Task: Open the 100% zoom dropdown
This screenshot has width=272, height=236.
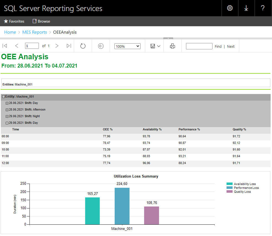Action: point(127,46)
